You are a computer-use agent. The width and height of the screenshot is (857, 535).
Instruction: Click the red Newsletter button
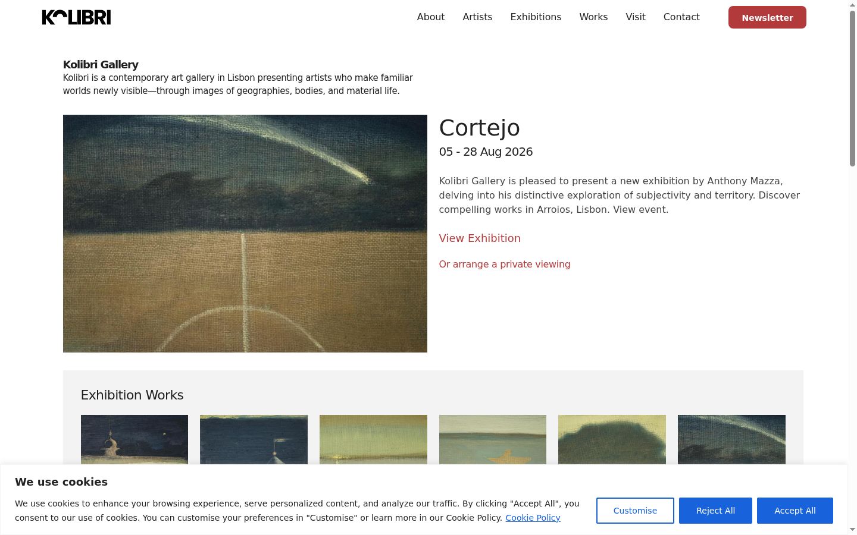coord(767,17)
